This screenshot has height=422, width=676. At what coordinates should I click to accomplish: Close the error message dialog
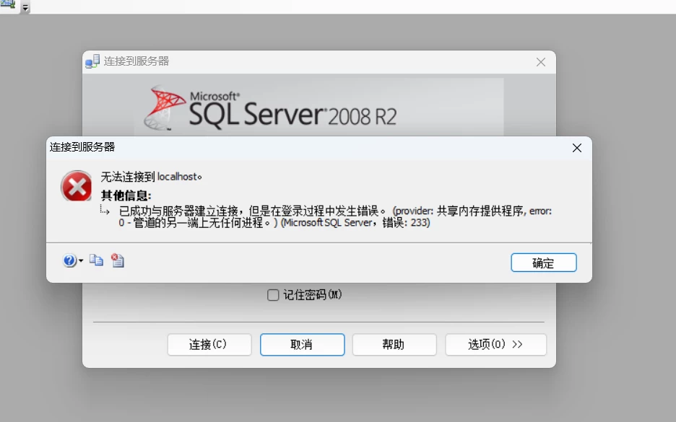pyautogui.click(x=577, y=148)
